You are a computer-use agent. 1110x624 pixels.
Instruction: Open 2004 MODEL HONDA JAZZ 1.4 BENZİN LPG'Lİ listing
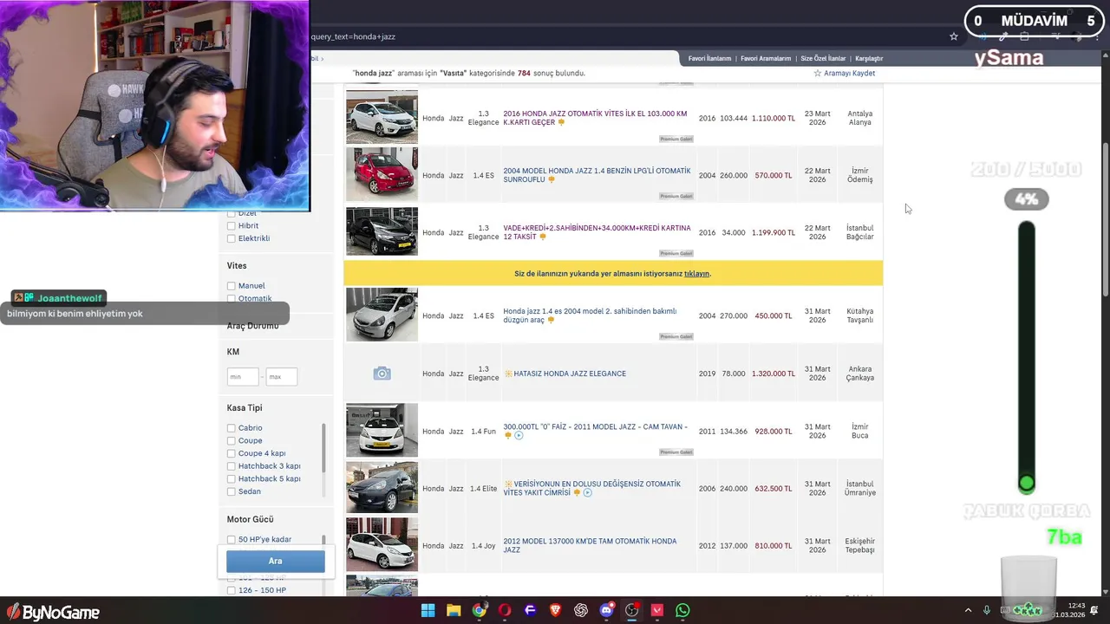597,175
